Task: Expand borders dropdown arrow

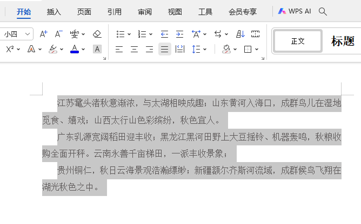Action: coord(257,50)
